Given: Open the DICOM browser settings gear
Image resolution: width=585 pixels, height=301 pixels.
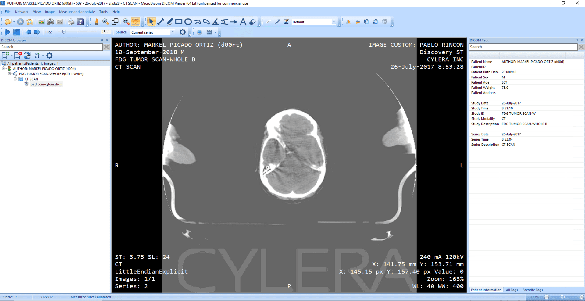Looking at the screenshot, I should point(49,56).
